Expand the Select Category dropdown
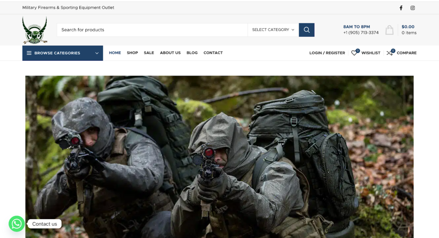Screen dimensions: 439x238 [x=273, y=30]
